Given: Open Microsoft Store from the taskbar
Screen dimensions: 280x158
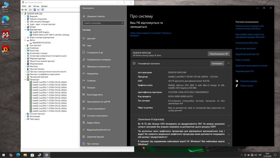Looking at the screenshot, I should pos(32,155).
